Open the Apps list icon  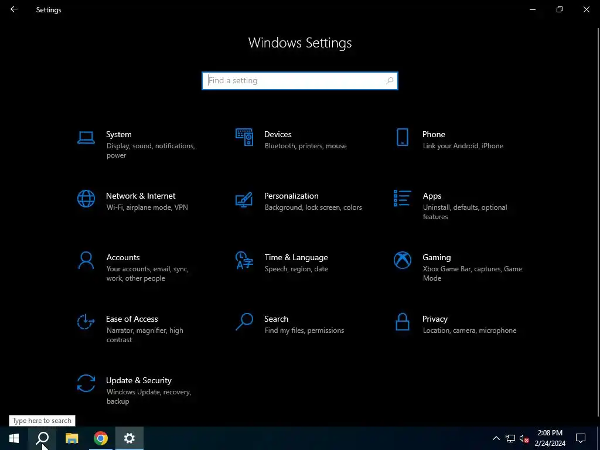pyautogui.click(x=402, y=198)
